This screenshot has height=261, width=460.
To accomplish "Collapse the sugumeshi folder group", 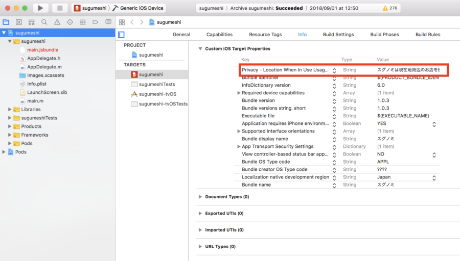I will [x=10, y=41].
